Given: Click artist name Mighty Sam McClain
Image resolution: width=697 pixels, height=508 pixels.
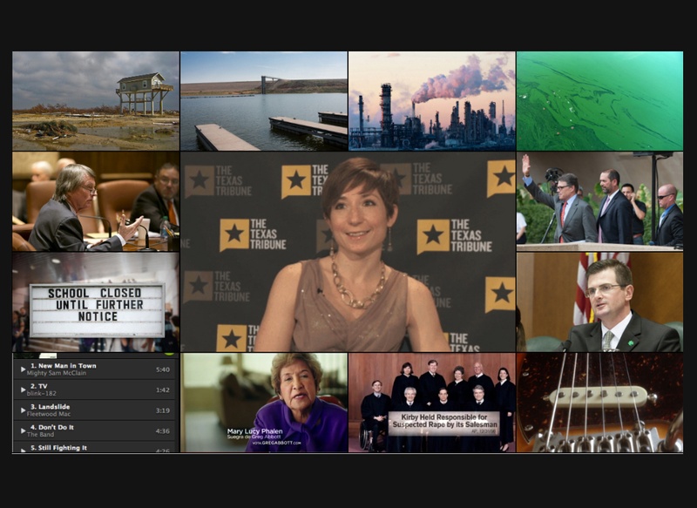Looking at the screenshot, I should pyautogui.click(x=57, y=373).
